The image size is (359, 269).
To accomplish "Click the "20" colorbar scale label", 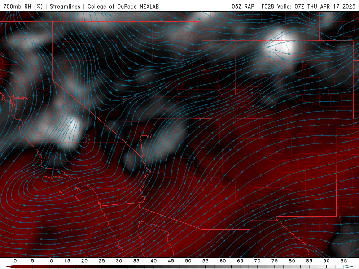I will click(84, 261).
